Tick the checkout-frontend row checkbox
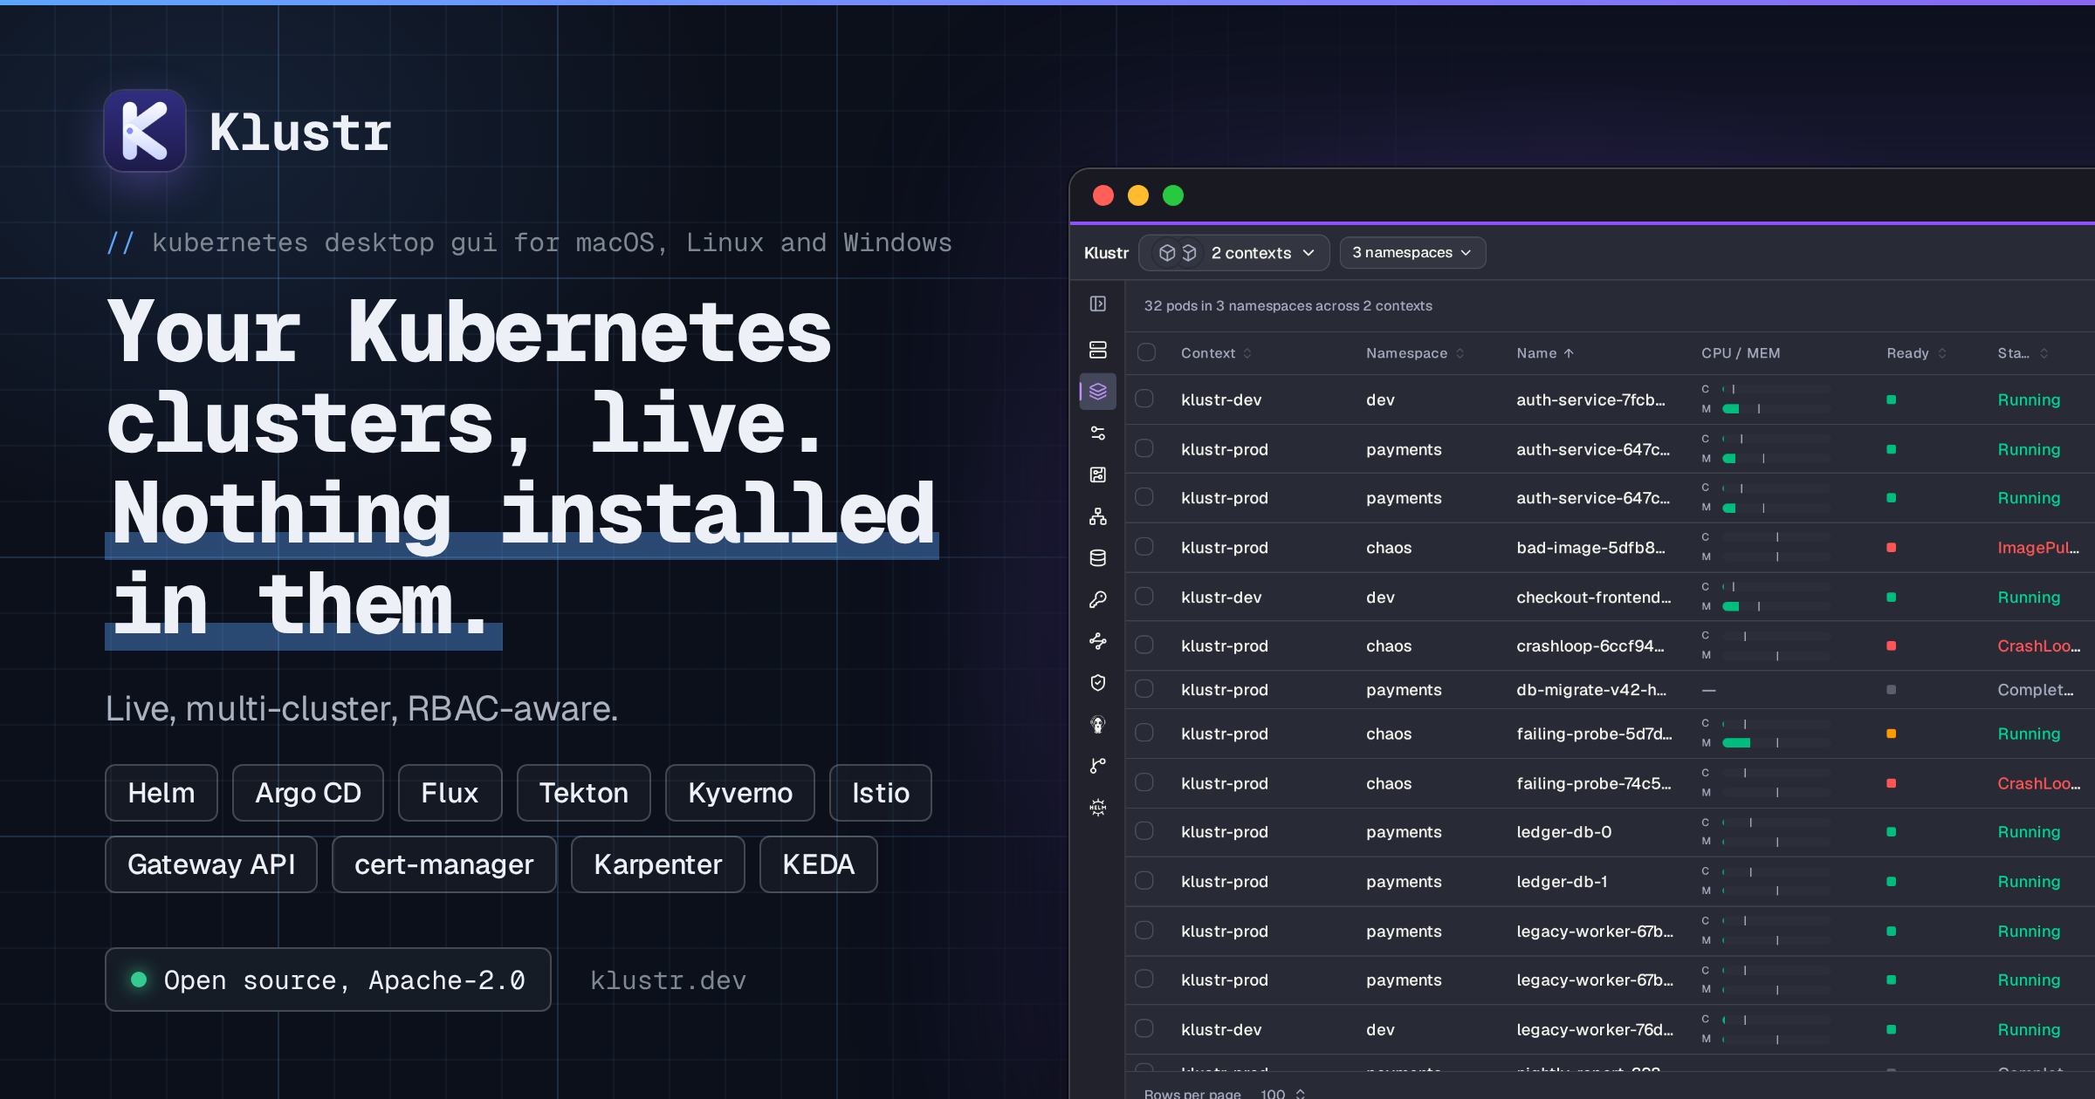Image resolution: width=2095 pixels, height=1099 pixels. (1144, 597)
